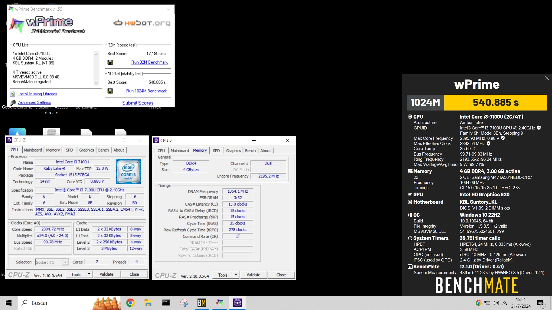This screenshot has height=310, width=552.
Task: Click Validate button in CPU-Z Memory window
Action: click(253, 275)
